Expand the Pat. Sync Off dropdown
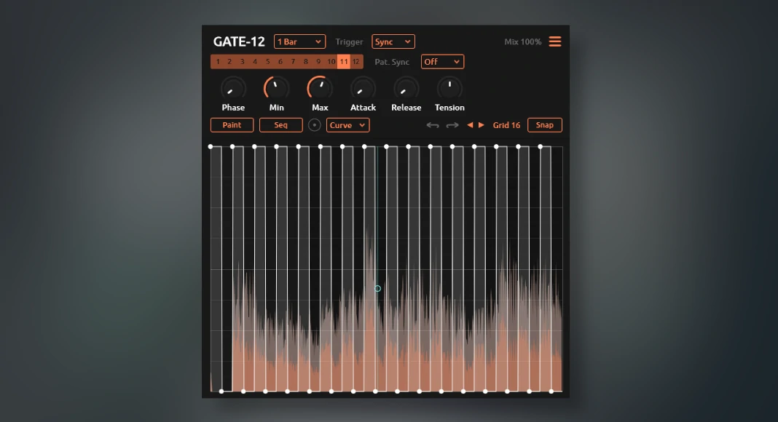778x422 pixels. (442, 62)
